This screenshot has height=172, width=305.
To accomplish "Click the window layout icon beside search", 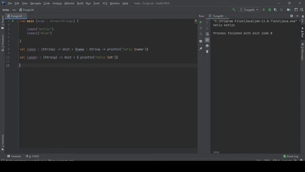I will click(296, 10).
